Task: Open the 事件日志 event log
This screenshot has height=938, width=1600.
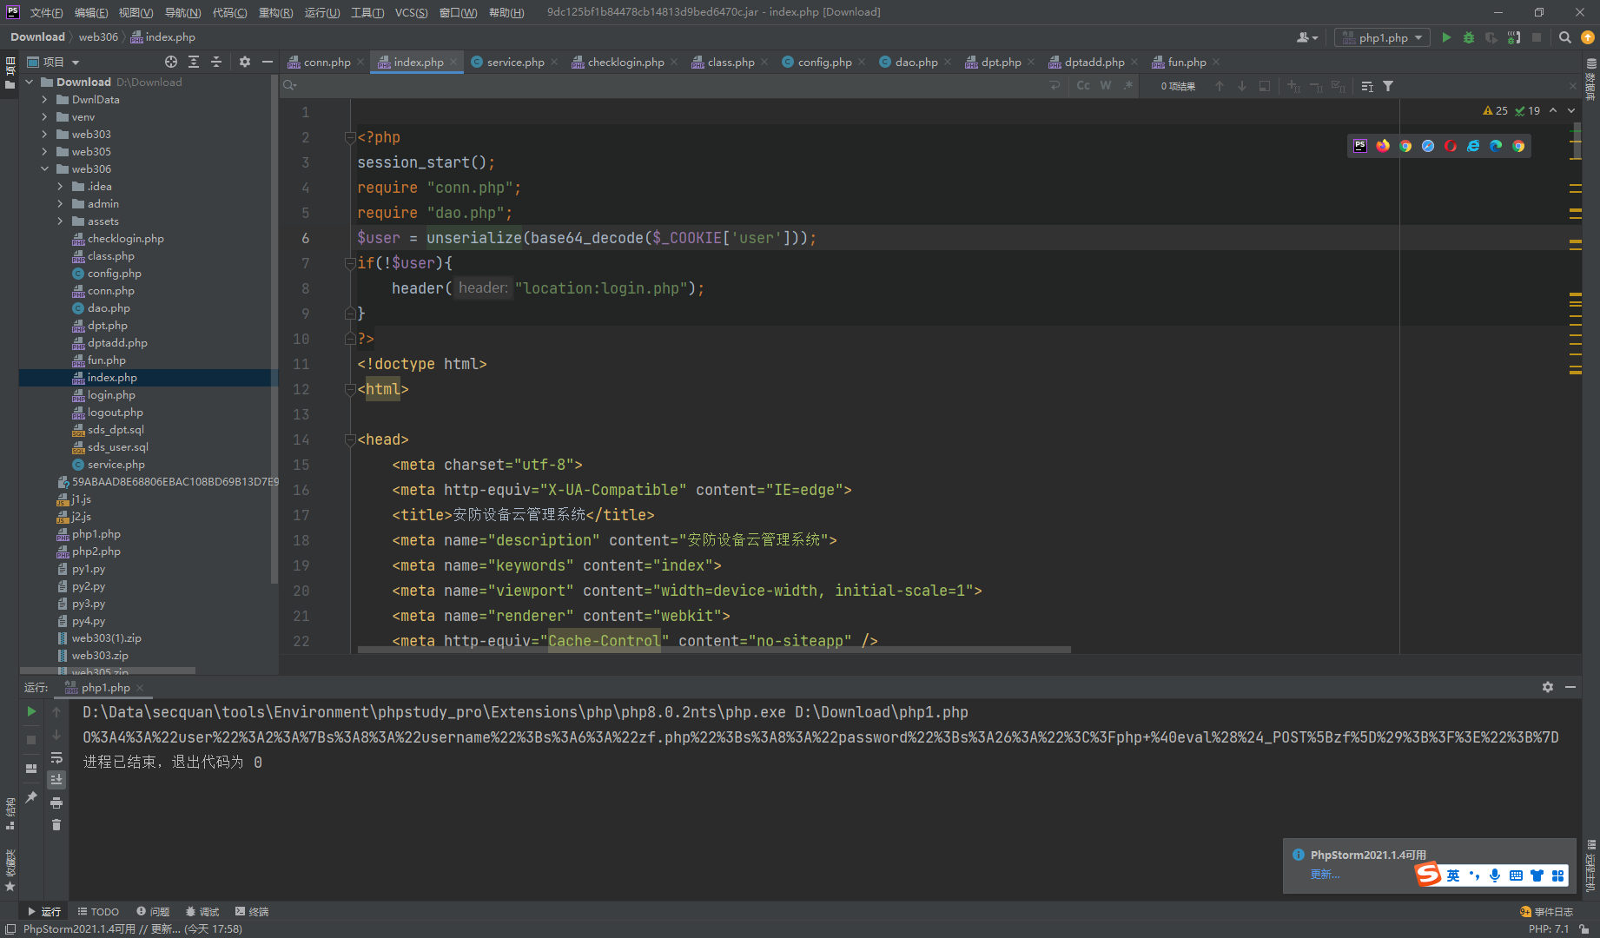Action: [x=1546, y=912]
